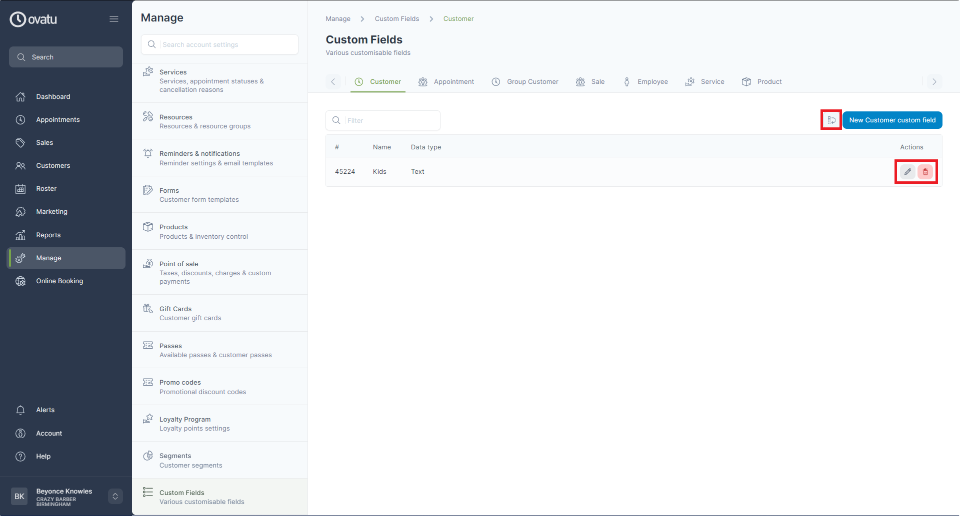Image resolution: width=960 pixels, height=516 pixels.
Task: Switch to the Service tab
Action: coord(705,81)
